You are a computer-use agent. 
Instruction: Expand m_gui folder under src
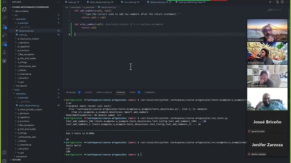click(x=21, y=82)
